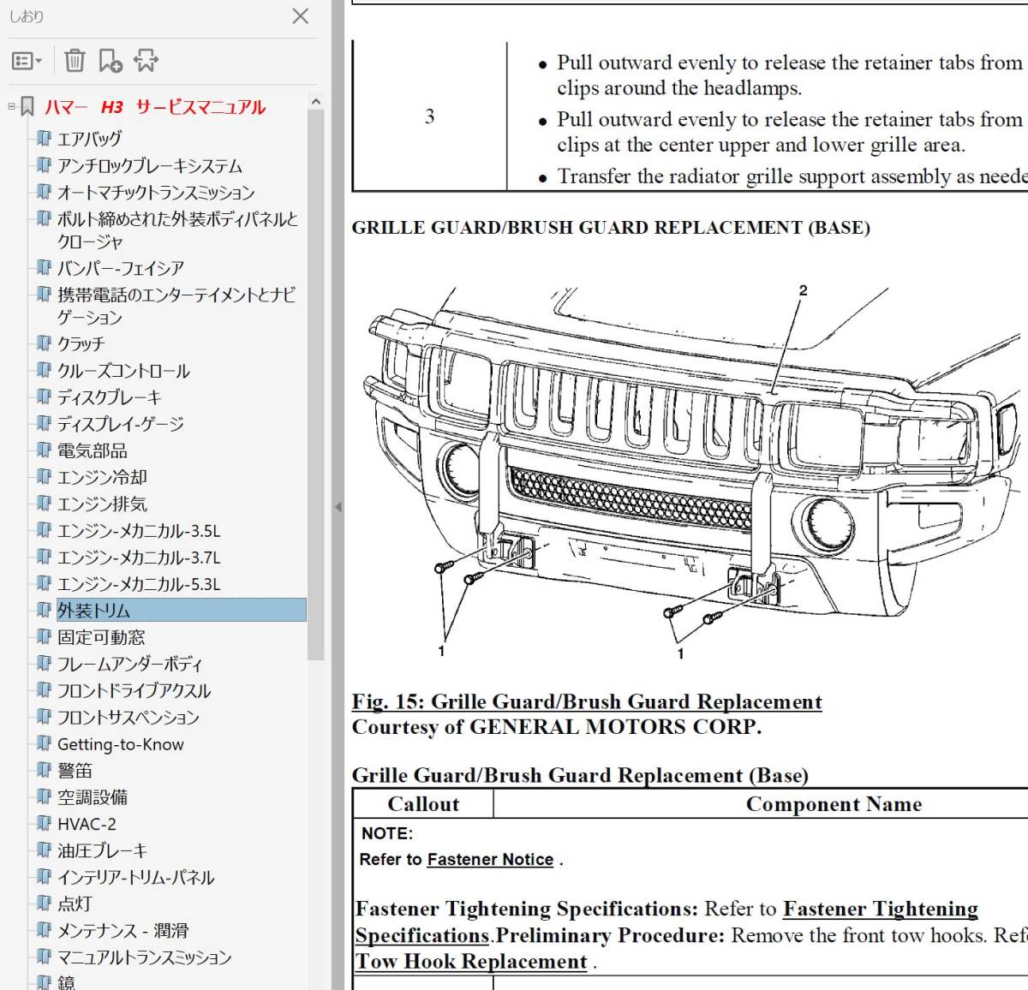Image resolution: width=1028 pixels, height=990 pixels.
Task: Open the 固定可動窓 bookmark
Action: click(x=101, y=637)
